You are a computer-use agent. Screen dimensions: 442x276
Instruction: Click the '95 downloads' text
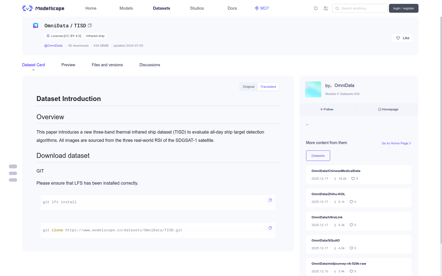[78, 46]
